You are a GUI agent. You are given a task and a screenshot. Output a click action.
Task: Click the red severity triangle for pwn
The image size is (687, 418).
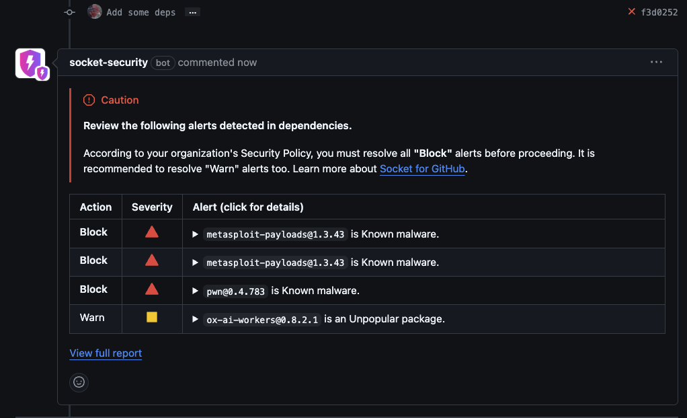pyautogui.click(x=152, y=289)
